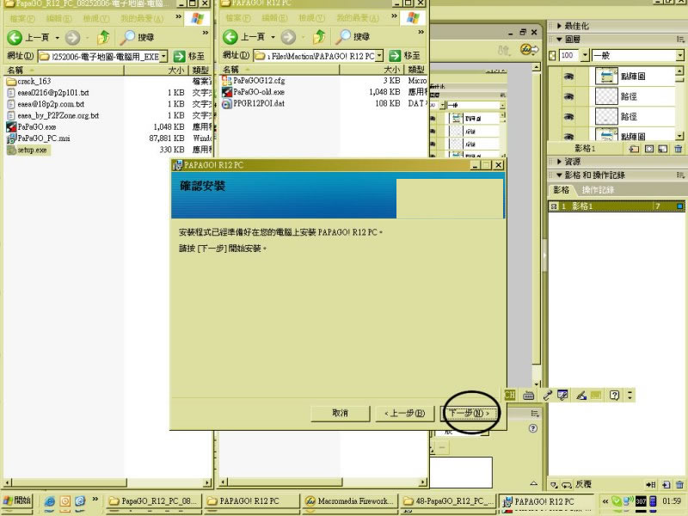Click delete frame trash icon

679,485
